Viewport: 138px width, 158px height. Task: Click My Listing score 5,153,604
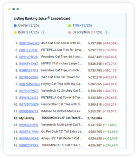[94, 118]
